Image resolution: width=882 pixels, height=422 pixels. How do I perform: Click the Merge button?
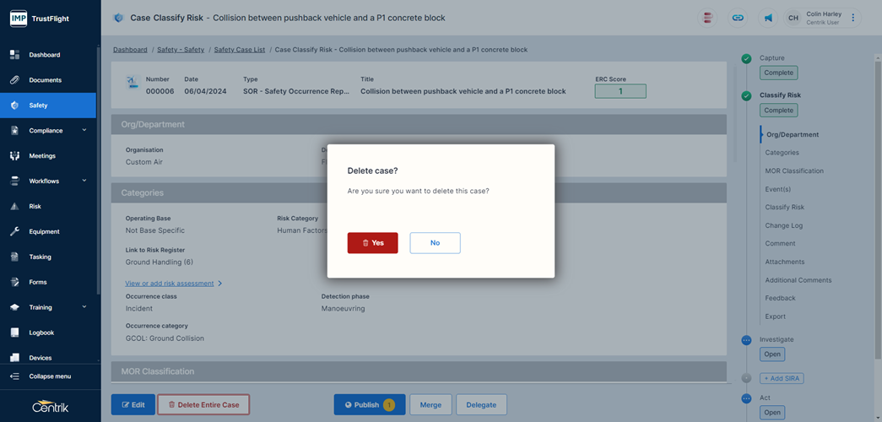(x=430, y=404)
